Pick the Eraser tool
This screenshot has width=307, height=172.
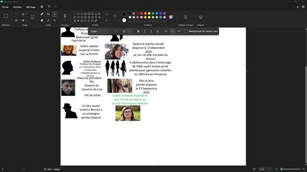point(42,20)
